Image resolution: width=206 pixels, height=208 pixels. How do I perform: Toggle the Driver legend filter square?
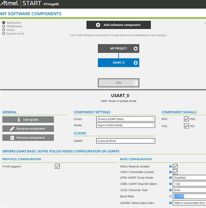tap(4, 30)
